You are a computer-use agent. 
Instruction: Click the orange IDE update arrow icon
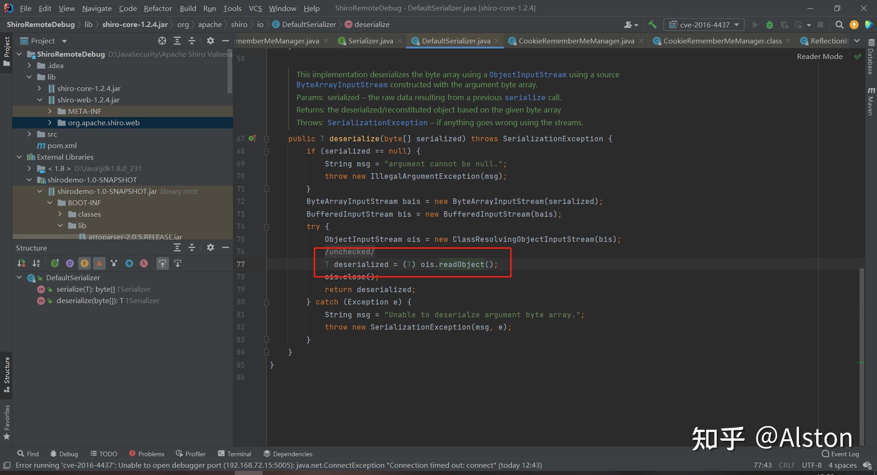[854, 25]
